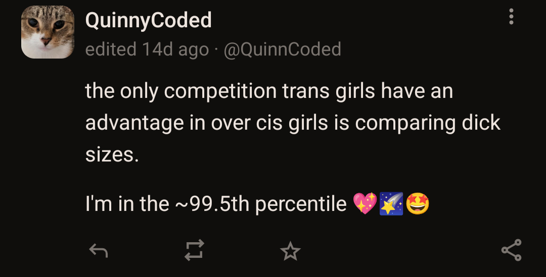
Task: Click the @QuinnCoded handle
Action: pos(282,49)
